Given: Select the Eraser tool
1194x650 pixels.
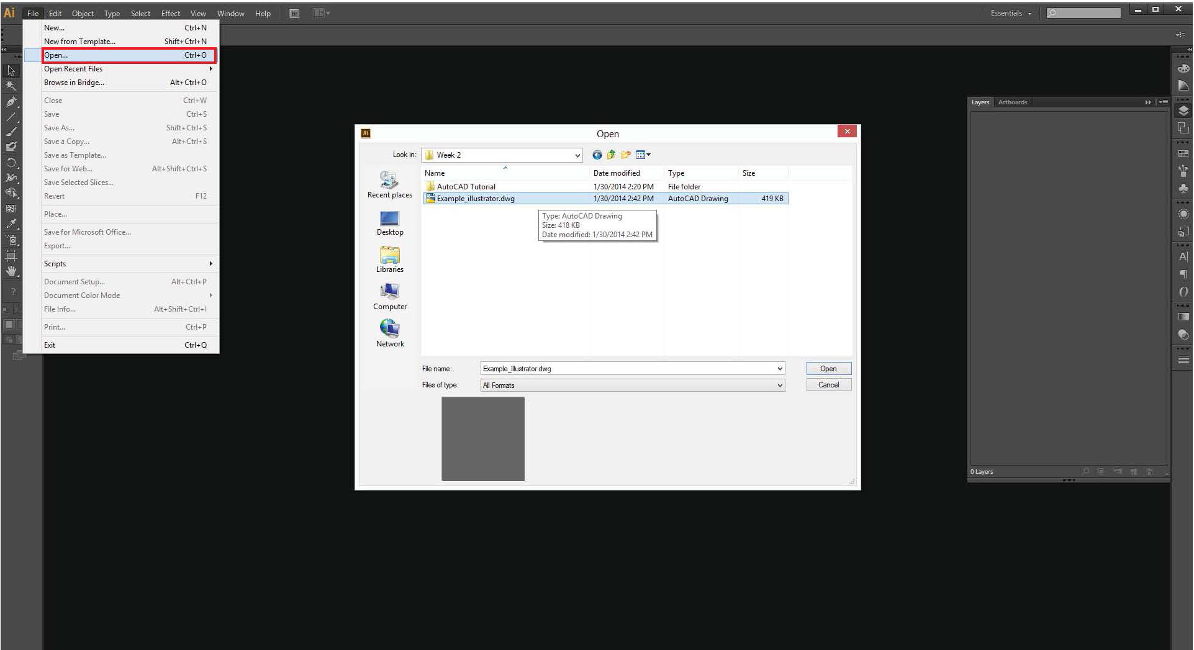Looking at the screenshot, I should tap(11, 147).
